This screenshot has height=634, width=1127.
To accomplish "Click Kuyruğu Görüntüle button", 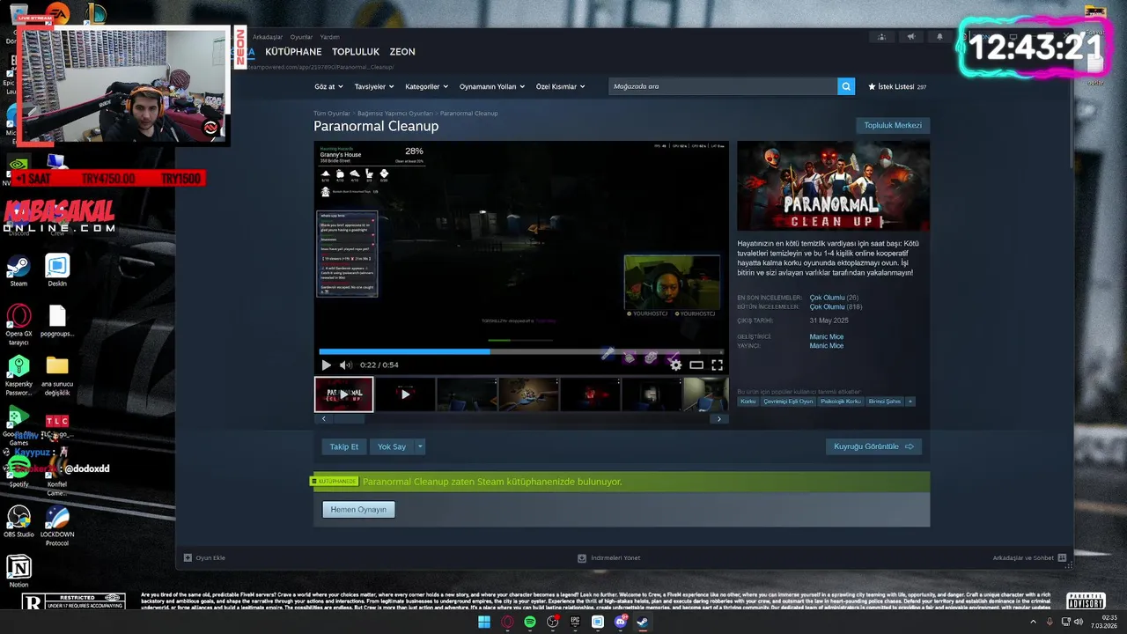I will tap(873, 446).
